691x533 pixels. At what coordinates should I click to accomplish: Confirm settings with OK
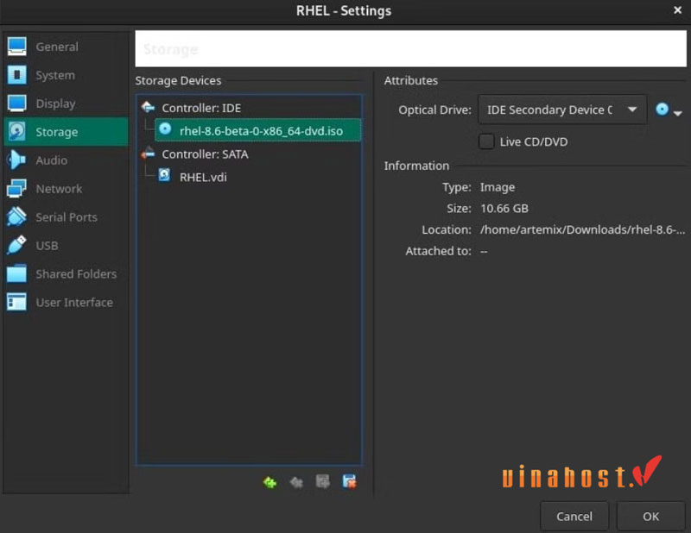650,516
